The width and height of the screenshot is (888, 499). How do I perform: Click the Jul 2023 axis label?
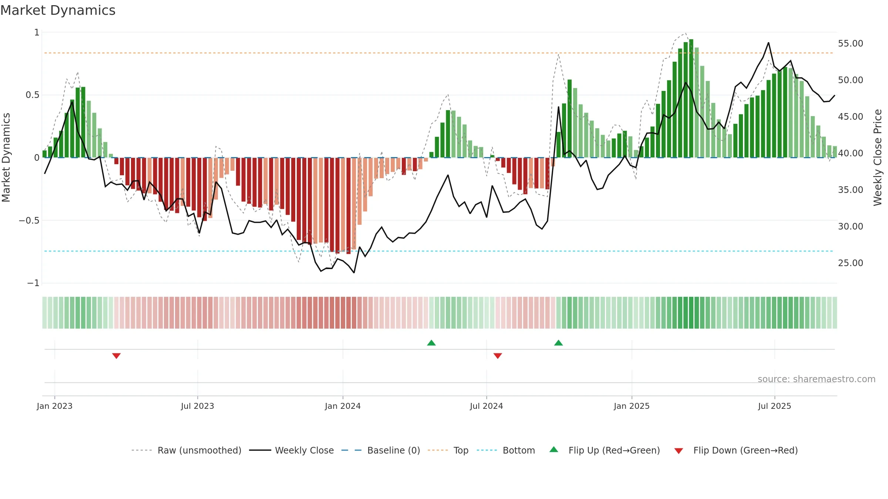click(197, 406)
